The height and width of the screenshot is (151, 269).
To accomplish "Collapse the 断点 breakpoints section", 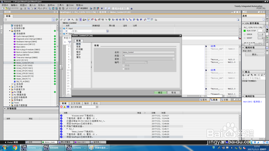I will coord(243,72).
